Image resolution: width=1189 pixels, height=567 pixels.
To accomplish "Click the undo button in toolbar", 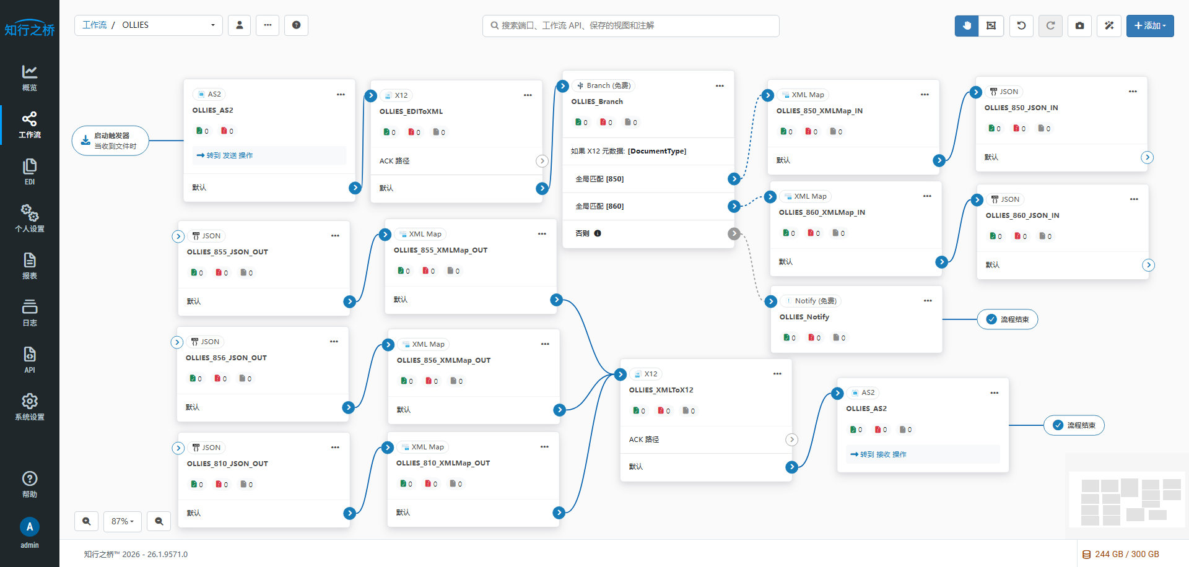I will coord(1021,25).
